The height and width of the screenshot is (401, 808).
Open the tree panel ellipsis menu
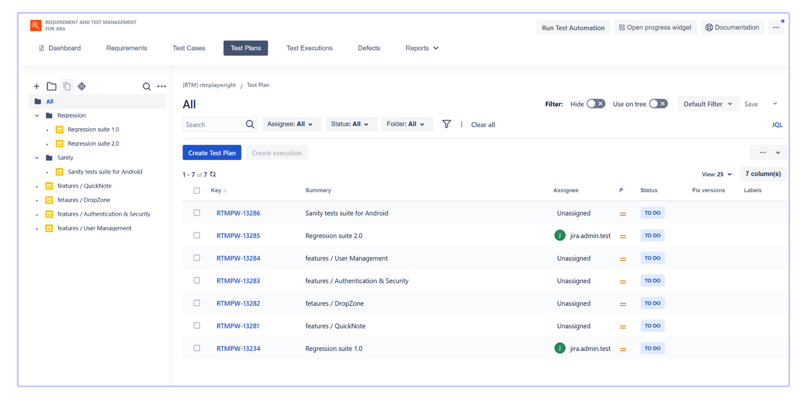(x=162, y=86)
